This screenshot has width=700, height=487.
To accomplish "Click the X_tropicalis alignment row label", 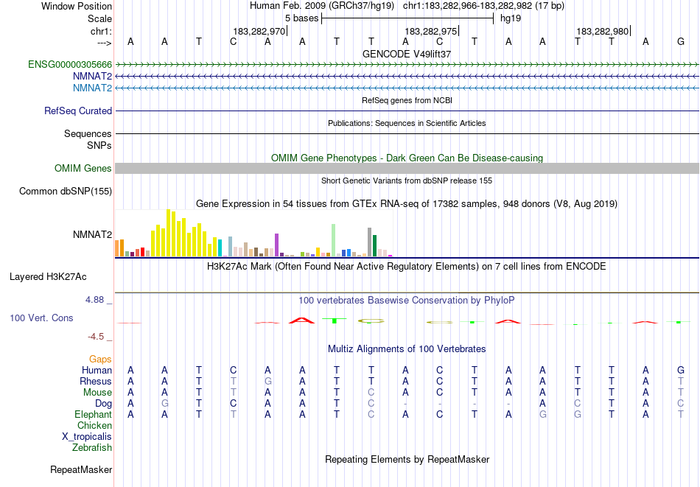I will pos(87,437).
